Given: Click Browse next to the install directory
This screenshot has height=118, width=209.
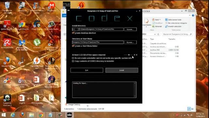Looking at the screenshot, I should [130, 29].
